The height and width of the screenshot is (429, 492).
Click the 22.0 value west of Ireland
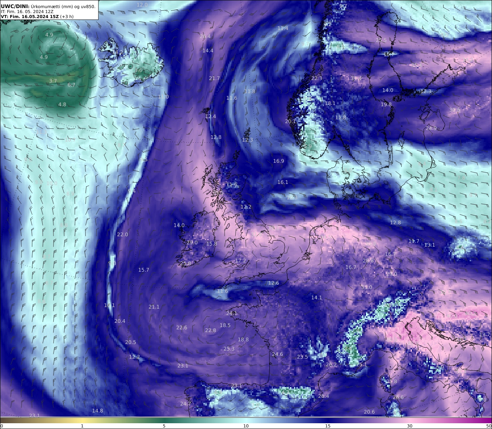click(122, 234)
